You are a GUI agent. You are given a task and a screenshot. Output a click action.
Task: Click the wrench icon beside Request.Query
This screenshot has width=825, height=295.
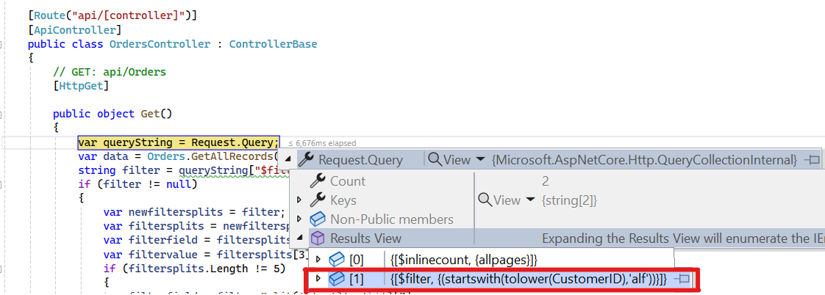pyautogui.click(x=307, y=160)
